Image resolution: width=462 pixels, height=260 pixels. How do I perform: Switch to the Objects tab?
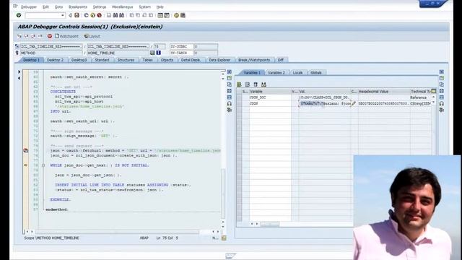[167, 60]
